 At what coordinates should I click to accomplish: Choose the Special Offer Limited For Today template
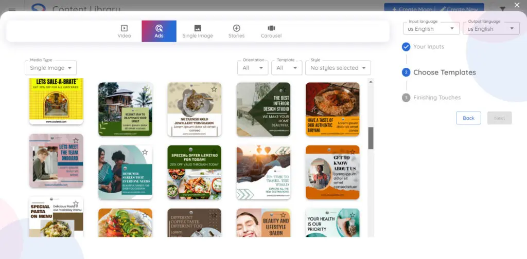point(194,173)
